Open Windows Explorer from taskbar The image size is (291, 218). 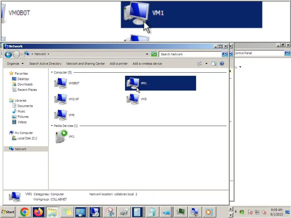point(52,212)
